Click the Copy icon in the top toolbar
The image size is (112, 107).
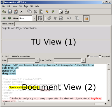(x=29, y=12)
